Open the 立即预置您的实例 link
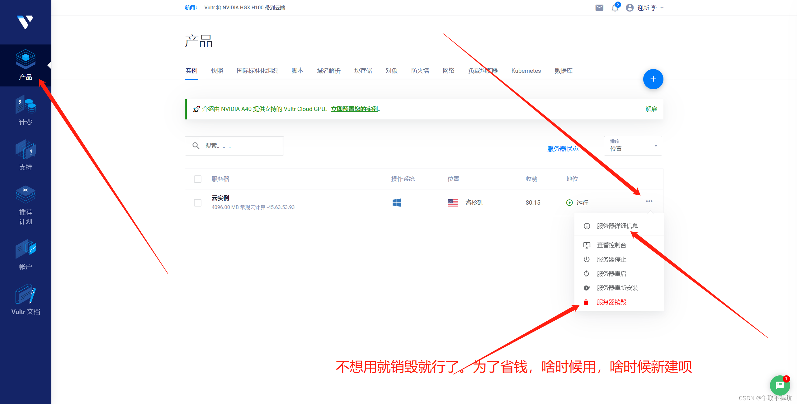797x404 pixels. click(354, 109)
